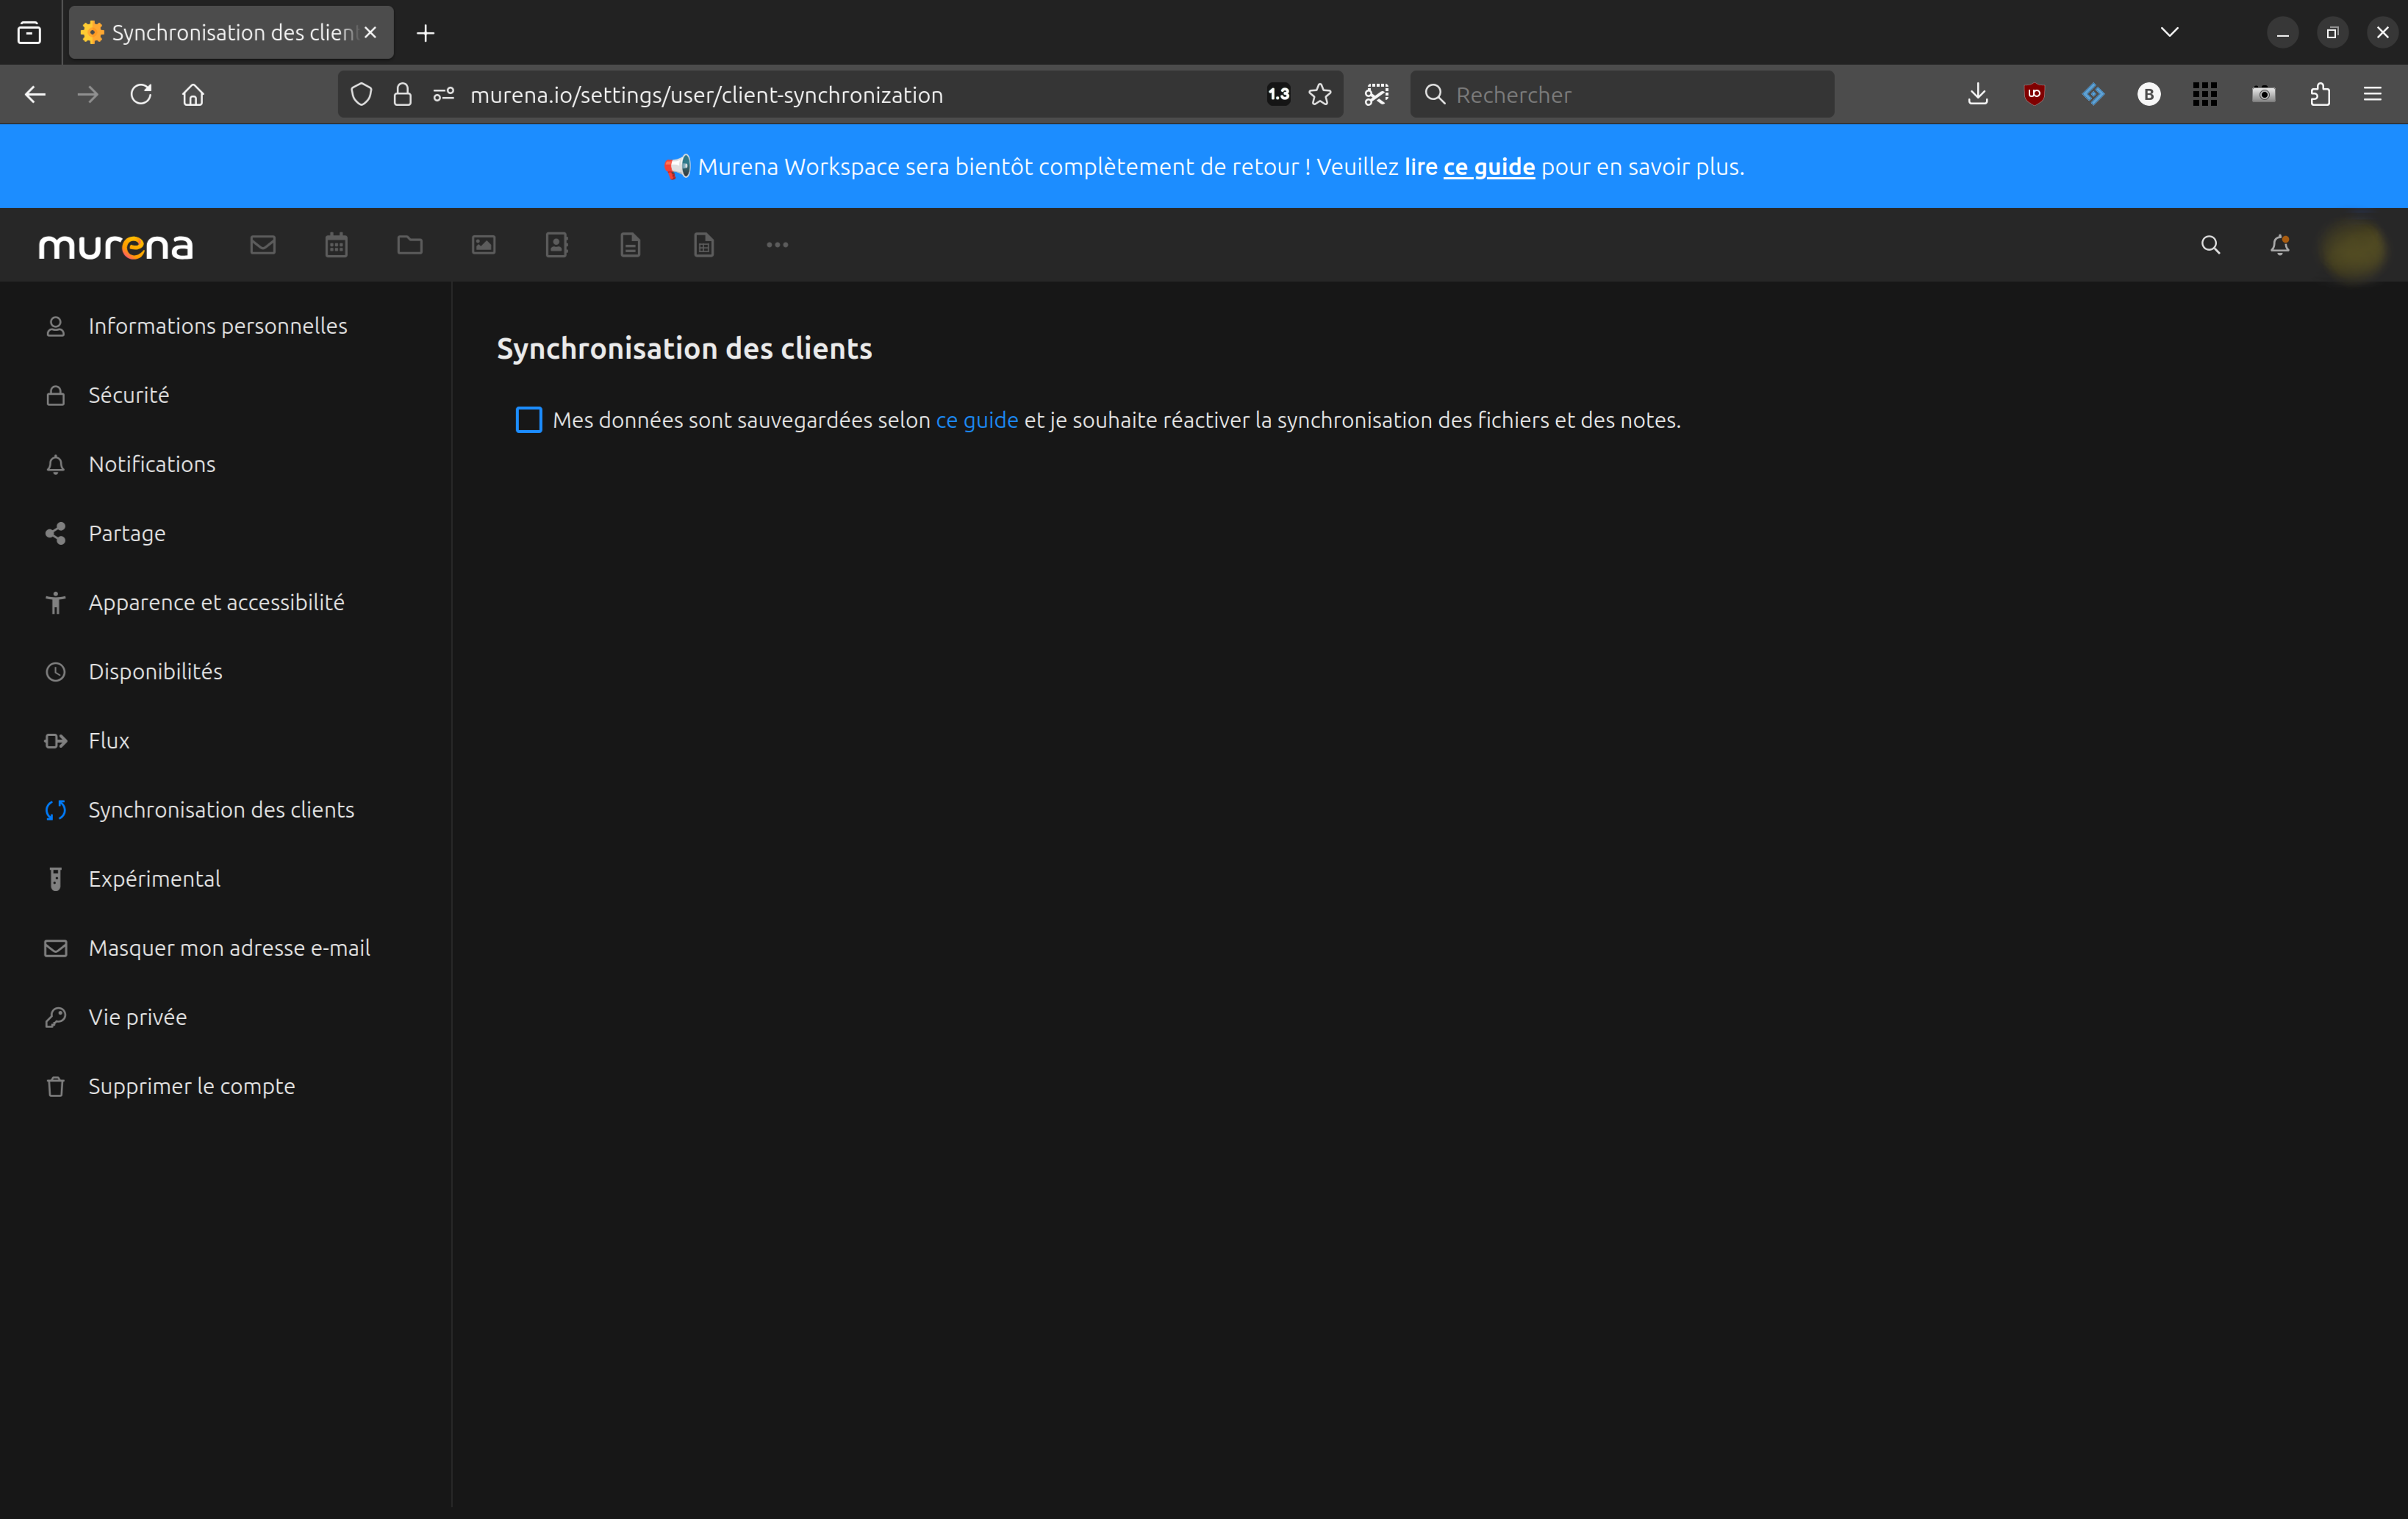The height and width of the screenshot is (1519, 2408).
Task: Click the blue diamond extension icon
Action: coord(2093,94)
